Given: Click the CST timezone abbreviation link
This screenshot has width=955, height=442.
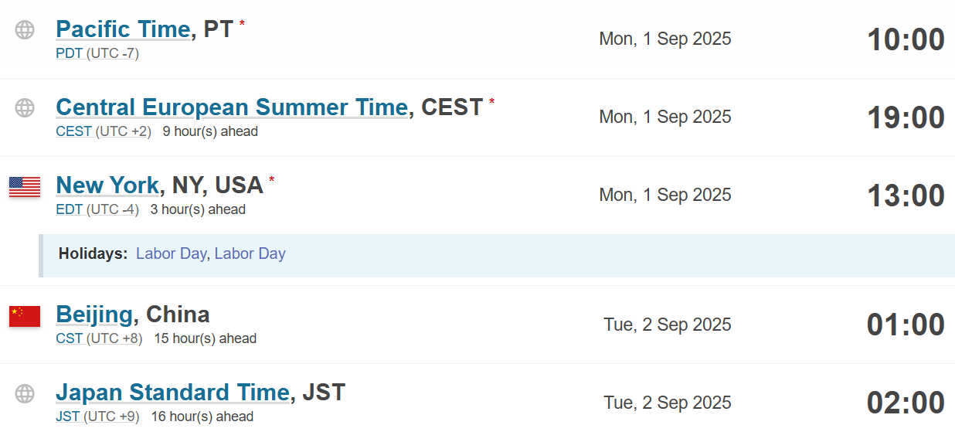Looking at the screenshot, I should pos(70,338).
